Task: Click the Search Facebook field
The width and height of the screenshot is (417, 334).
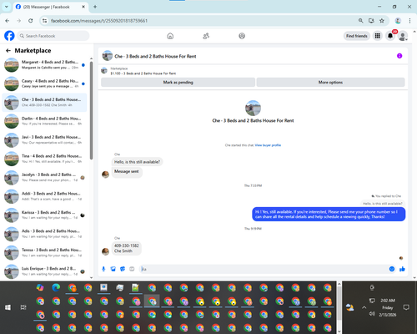Action: (53, 36)
